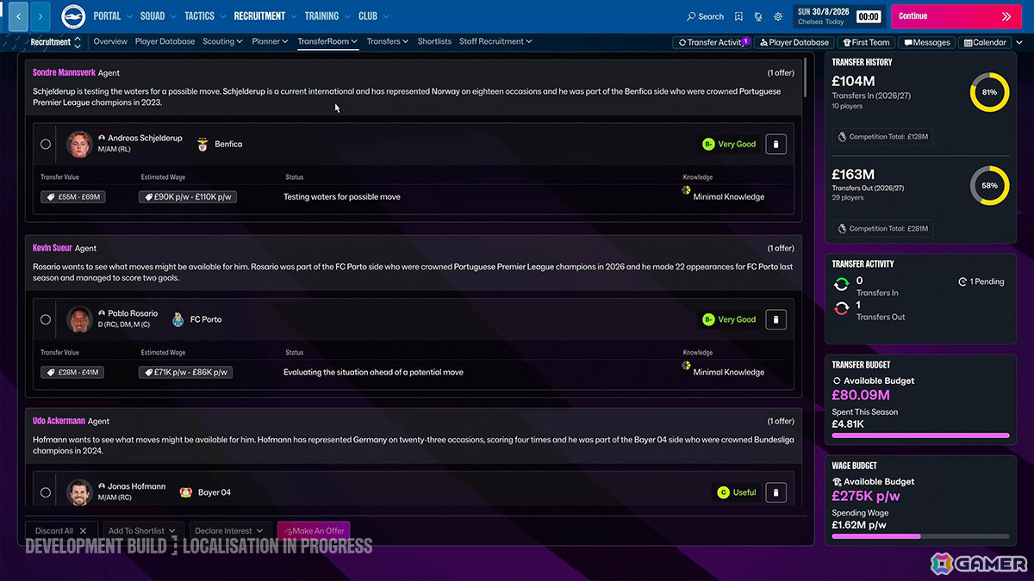Expand the SQUAD dropdown arrow
The image size is (1034, 581).
pos(173,16)
